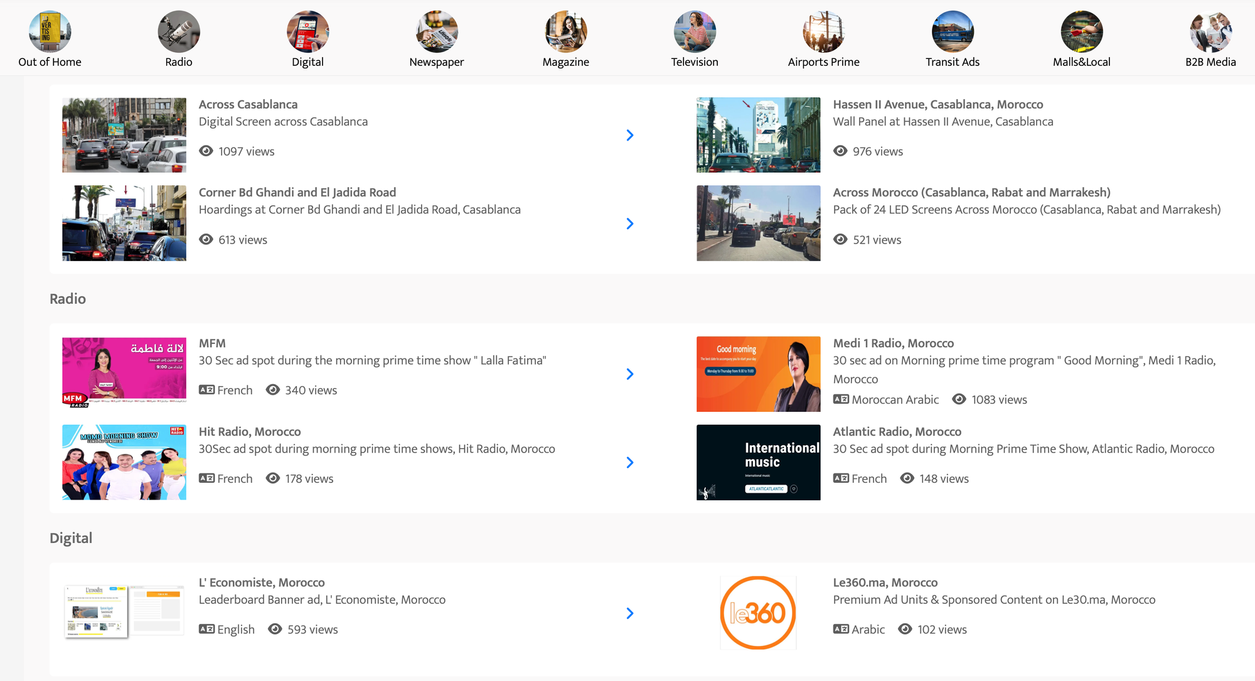This screenshot has width=1255, height=681.
Task: Click the Corner Bd Ghandi hoardings thumbnail
Action: click(x=124, y=223)
